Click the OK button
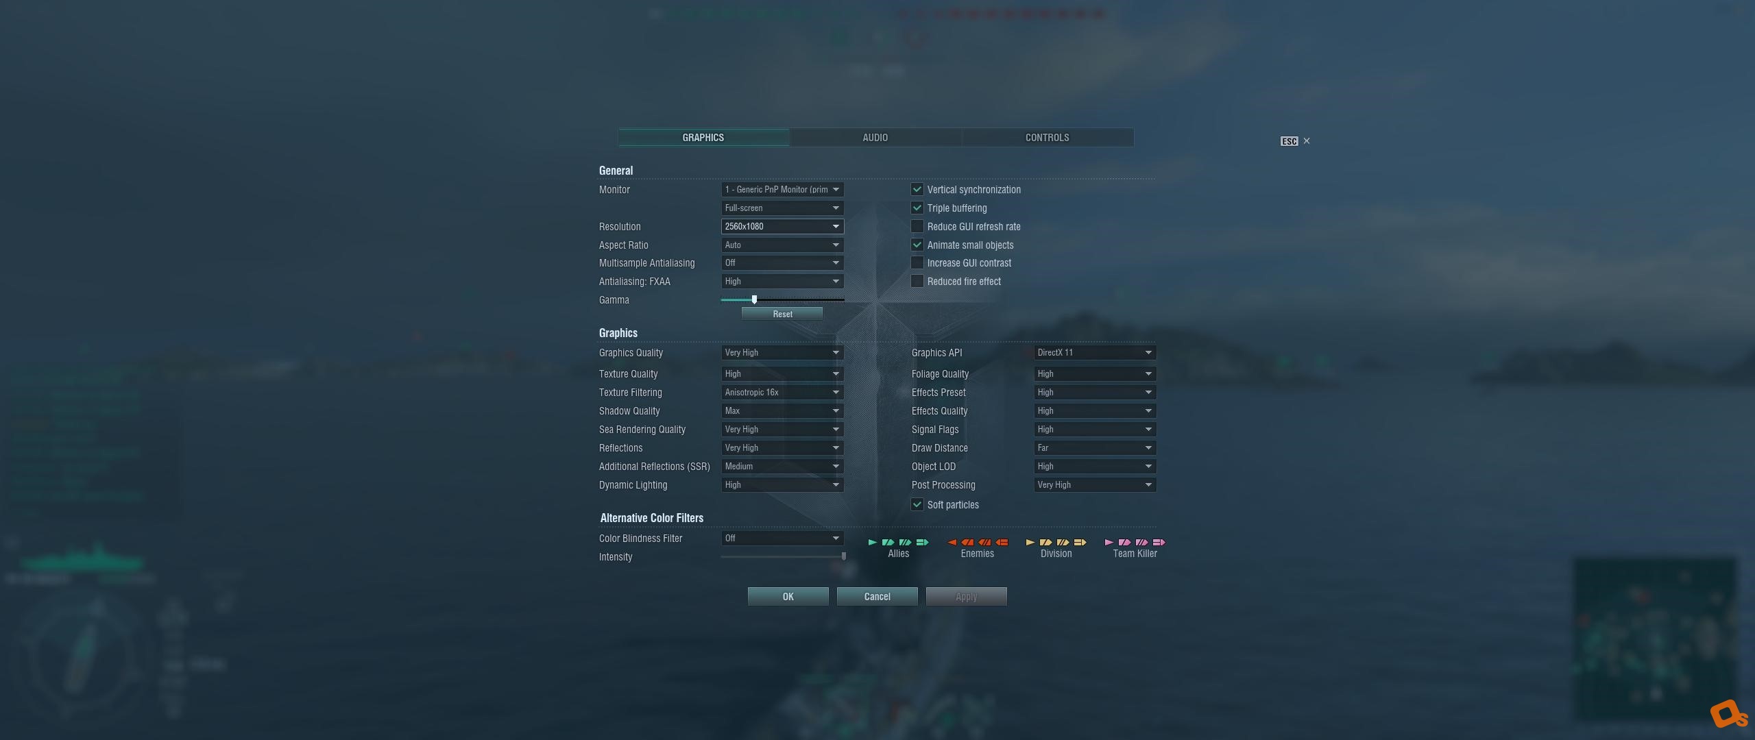Image resolution: width=1755 pixels, height=740 pixels. (x=788, y=597)
